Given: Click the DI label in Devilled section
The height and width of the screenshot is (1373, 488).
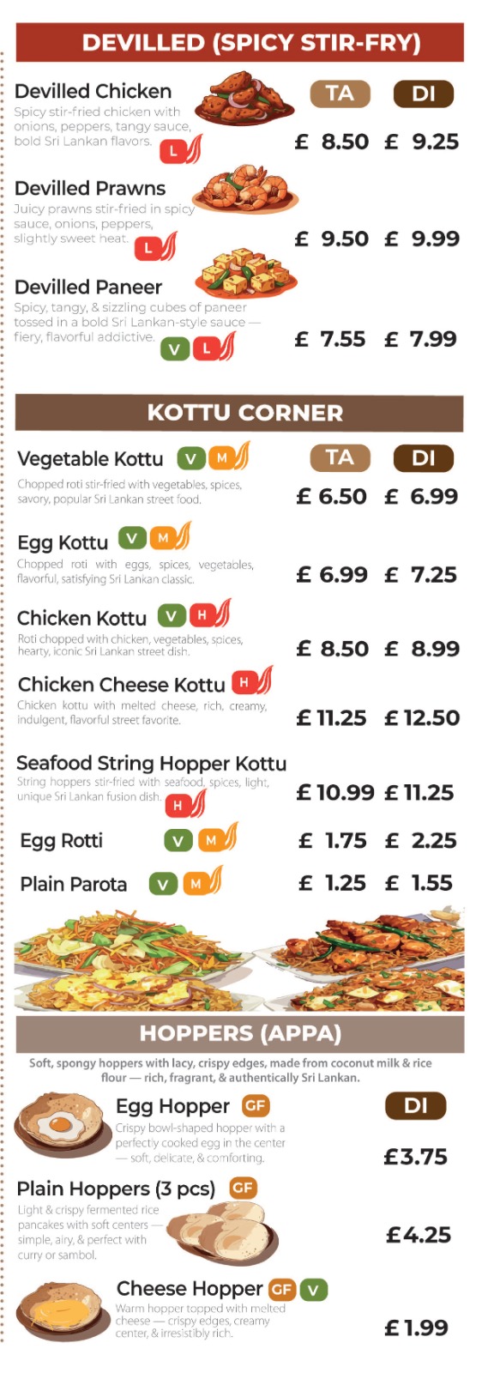Looking at the screenshot, I should [x=424, y=94].
